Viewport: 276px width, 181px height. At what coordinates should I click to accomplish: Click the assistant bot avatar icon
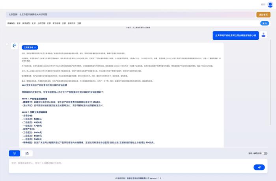pyautogui.click(x=14, y=46)
